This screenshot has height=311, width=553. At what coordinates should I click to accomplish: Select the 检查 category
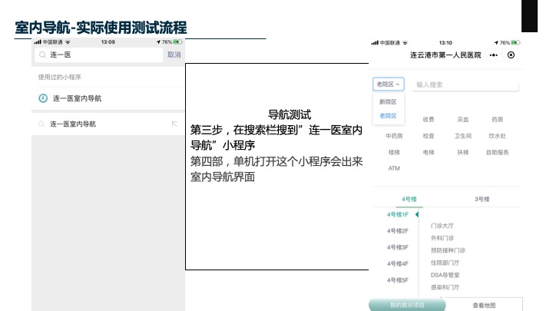[429, 136]
